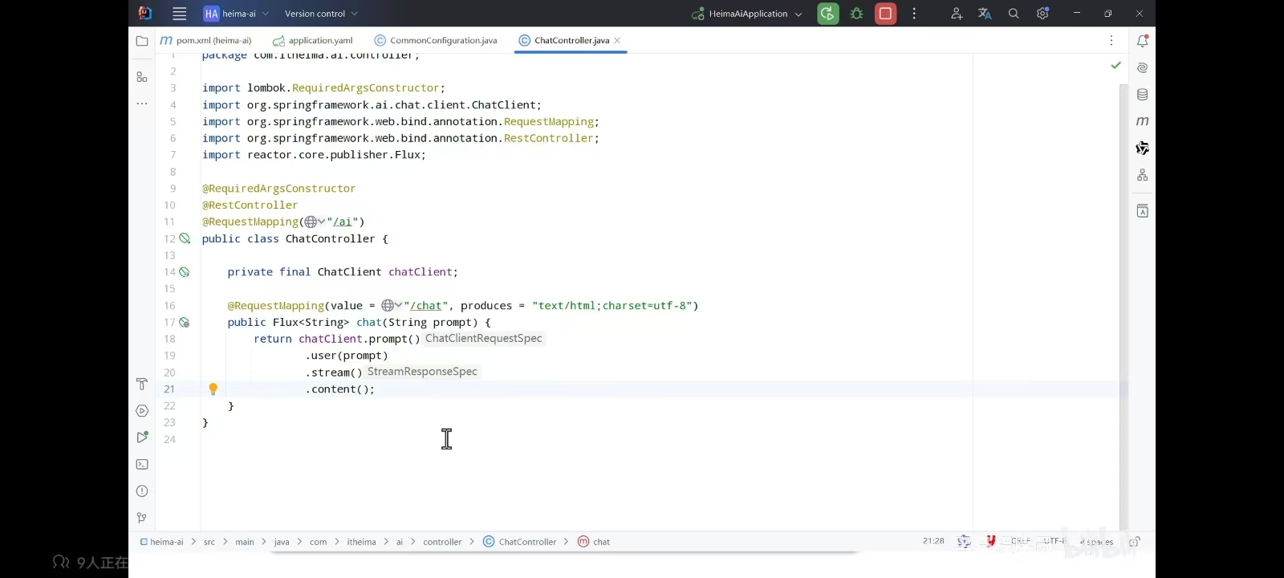Stop the running application with red button
The image size is (1284, 578).
(x=885, y=14)
